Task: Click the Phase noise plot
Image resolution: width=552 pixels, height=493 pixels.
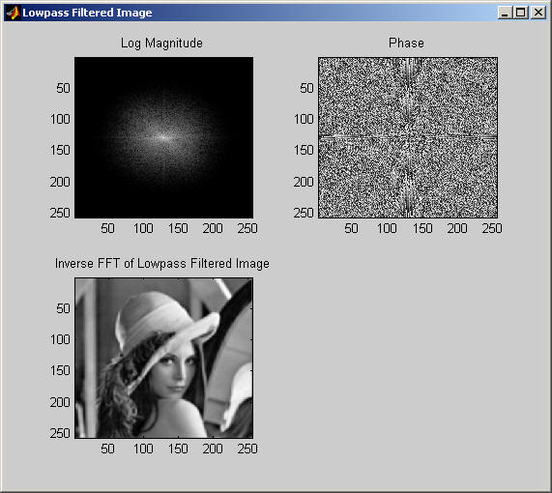Action: 408,137
